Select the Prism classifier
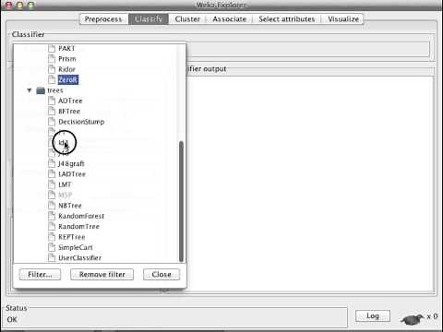 click(x=67, y=59)
